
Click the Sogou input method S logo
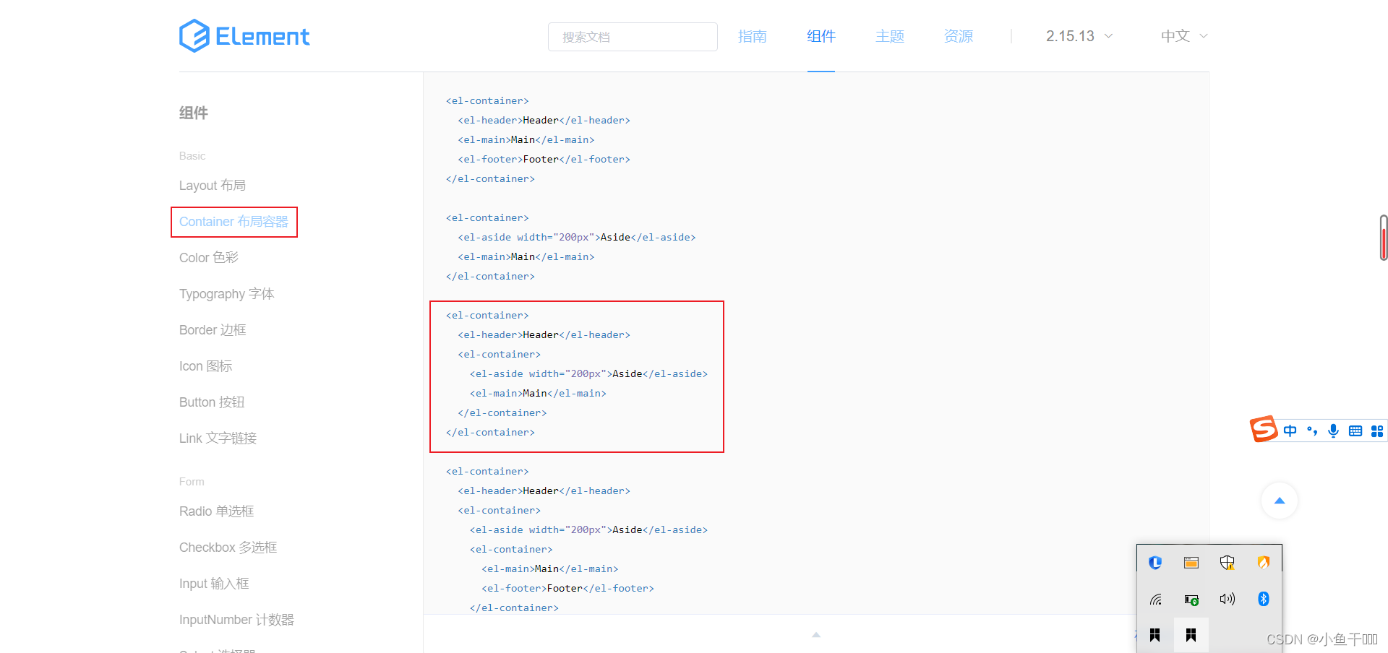1264,429
